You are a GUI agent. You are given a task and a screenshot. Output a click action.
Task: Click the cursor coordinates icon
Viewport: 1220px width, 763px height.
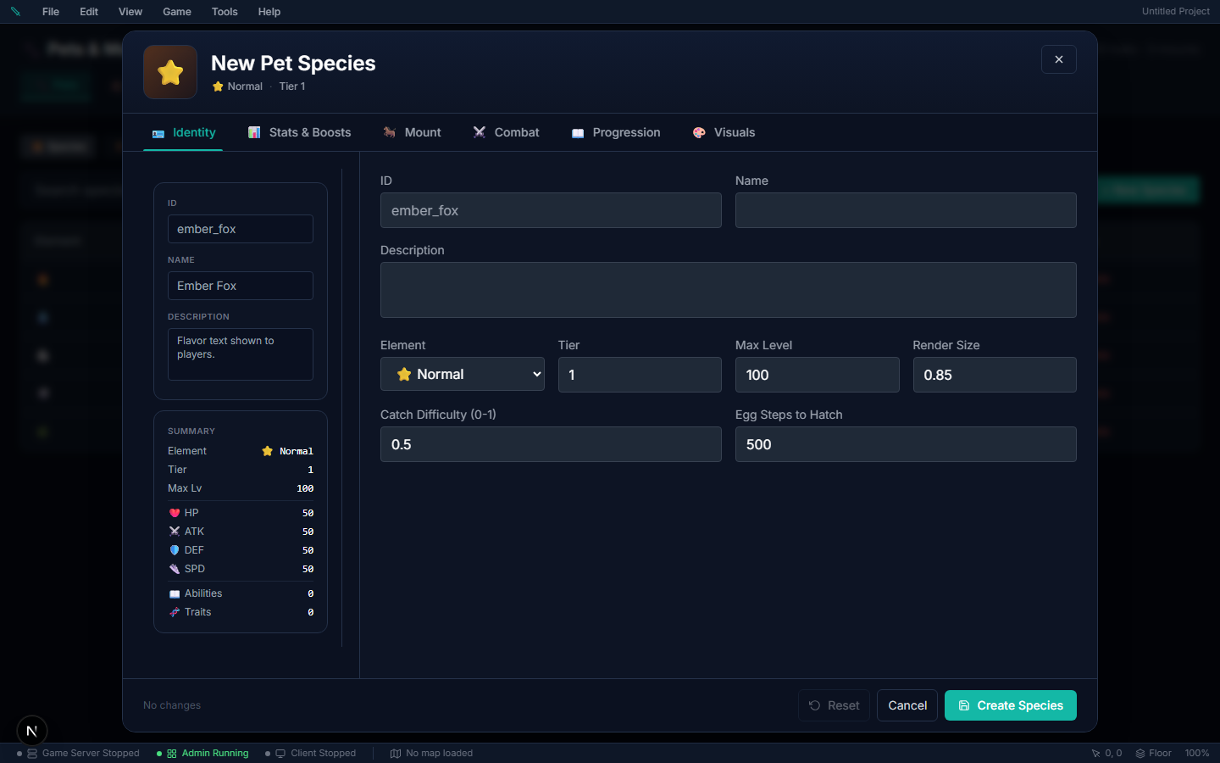[1096, 753]
